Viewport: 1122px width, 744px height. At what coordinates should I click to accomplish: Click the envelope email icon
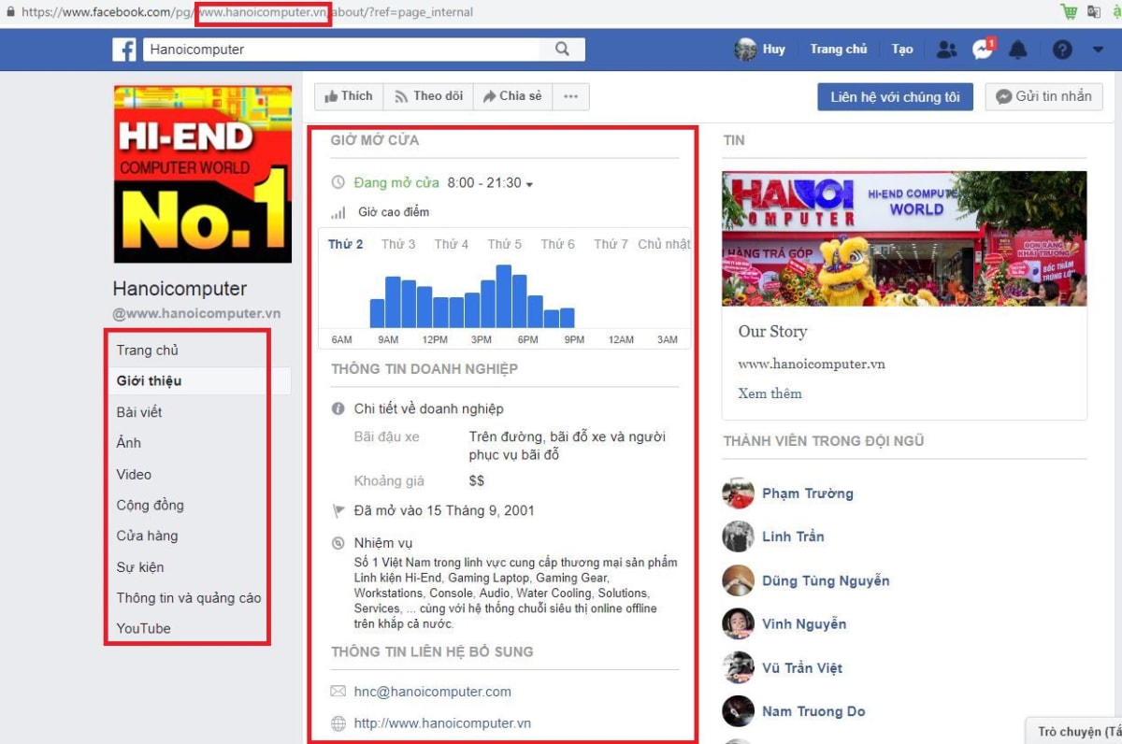tap(338, 693)
